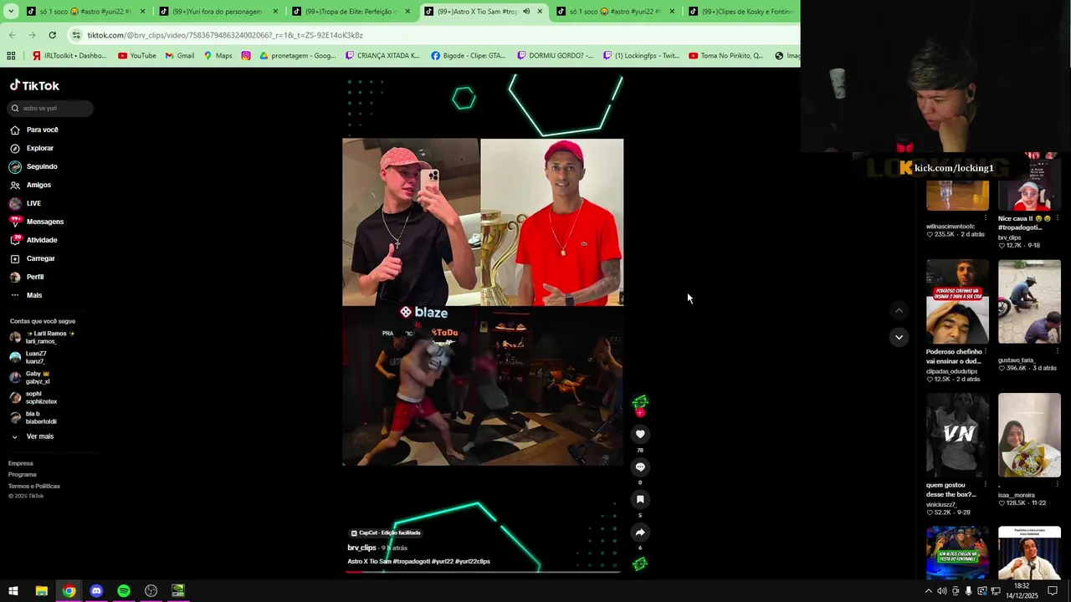This screenshot has height=602, width=1071.
Task: Open the Windows notification center
Action: point(1053,591)
